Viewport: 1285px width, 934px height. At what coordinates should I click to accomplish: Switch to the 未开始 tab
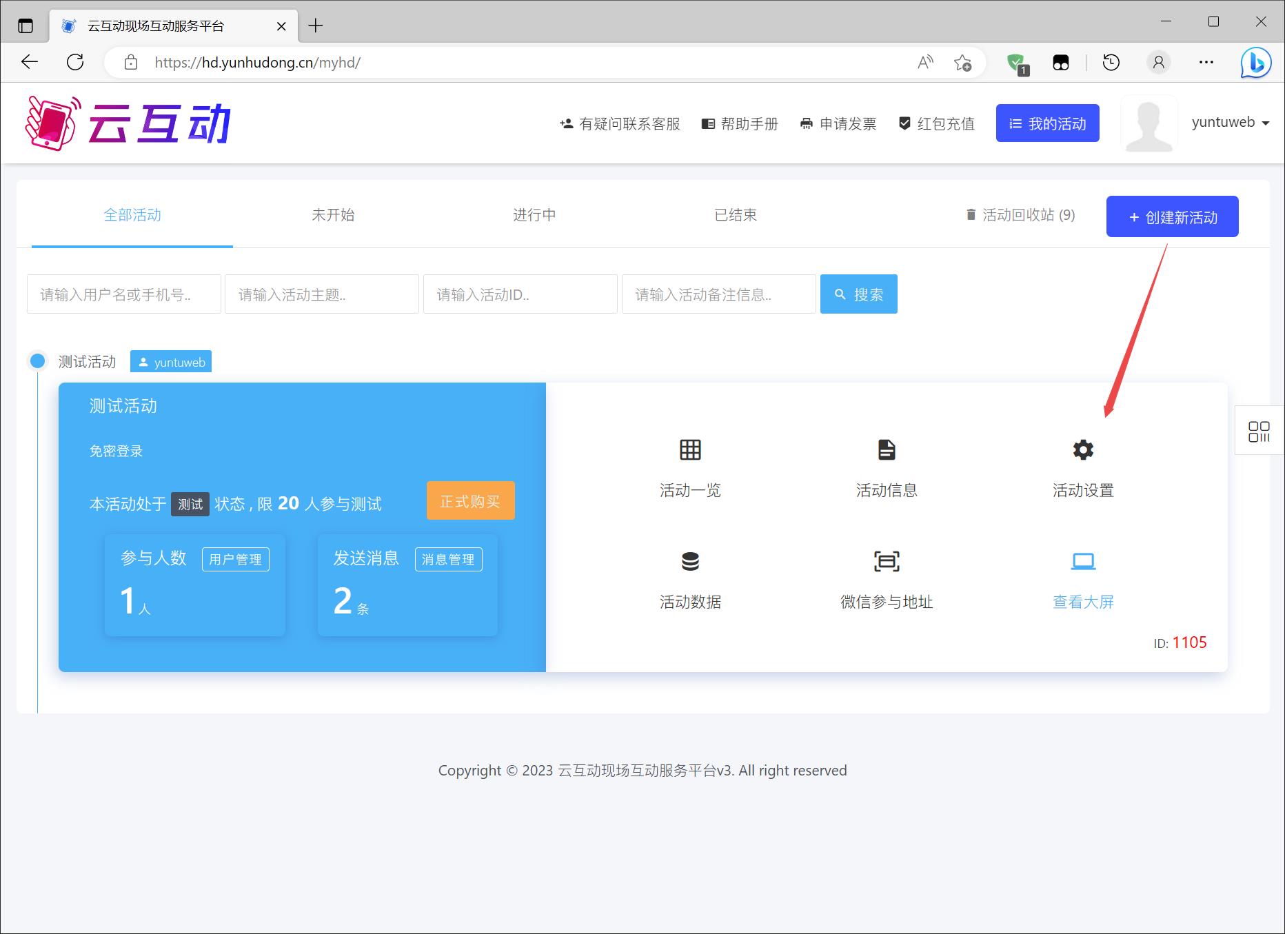tap(333, 215)
